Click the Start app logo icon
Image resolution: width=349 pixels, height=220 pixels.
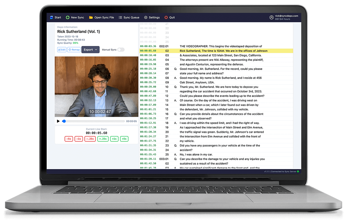coord(51,17)
